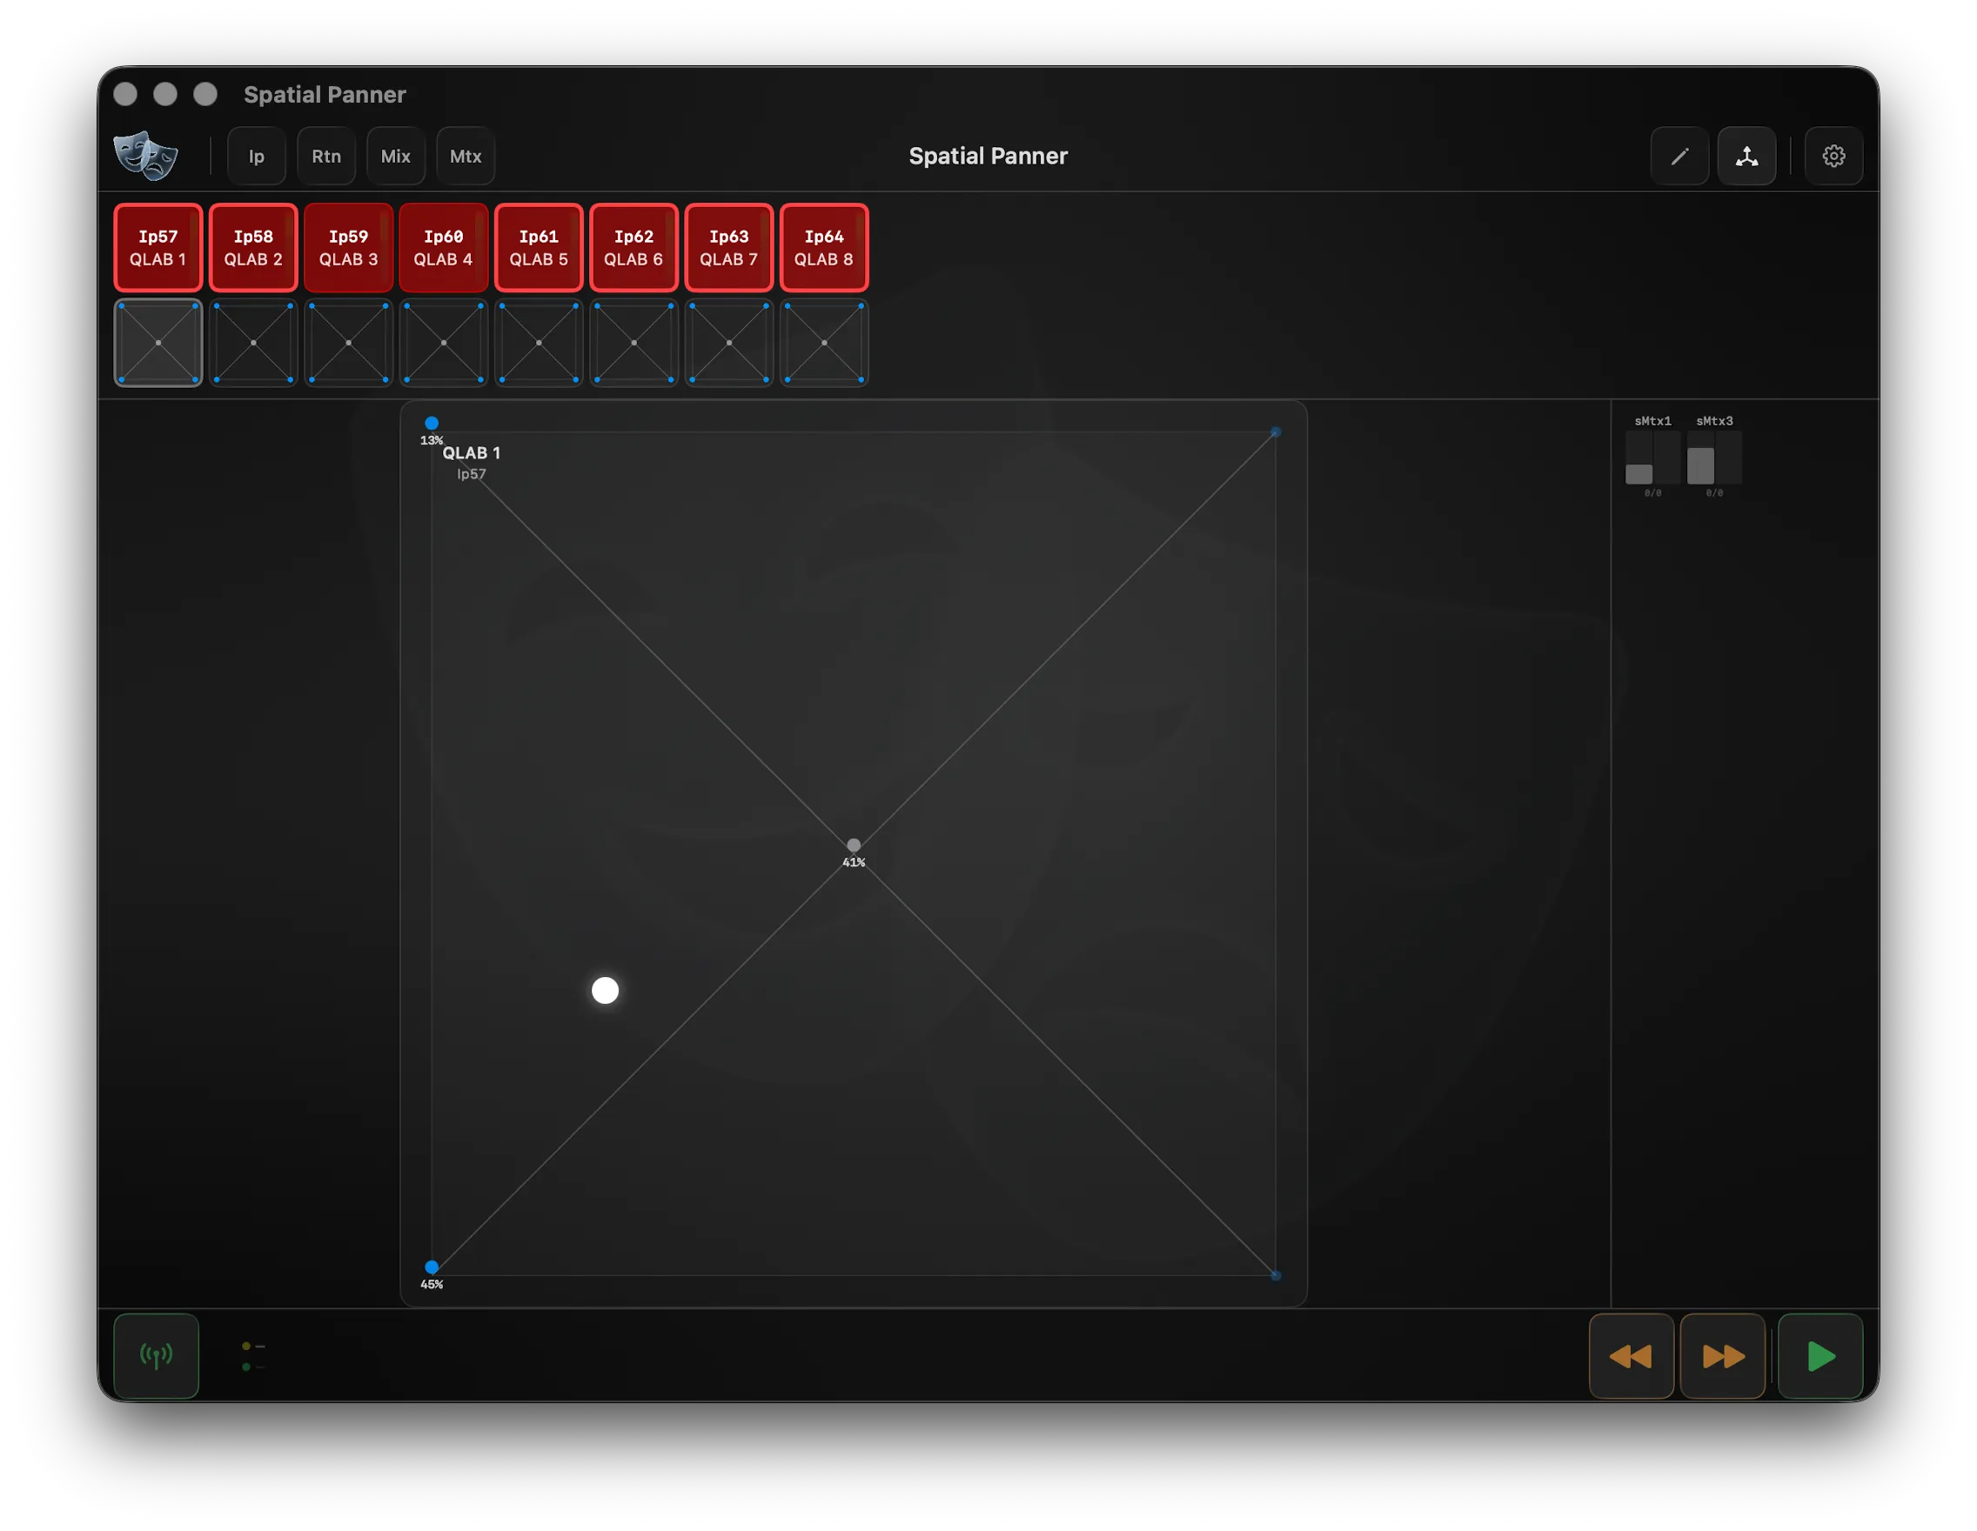This screenshot has width=1977, height=1531.
Task: Click the dim top-right corner speaker node
Action: 1276,432
